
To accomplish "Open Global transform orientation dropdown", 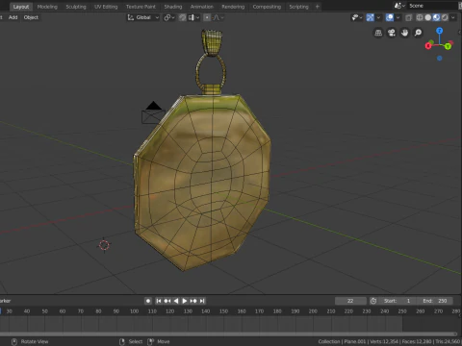I will pyautogui.click(x=143, y=17).
